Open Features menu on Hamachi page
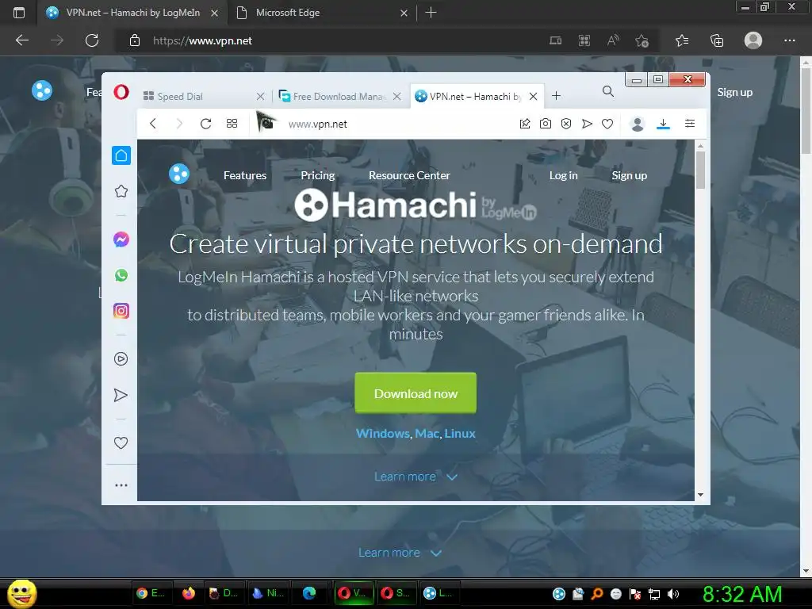 click(245, 175)
